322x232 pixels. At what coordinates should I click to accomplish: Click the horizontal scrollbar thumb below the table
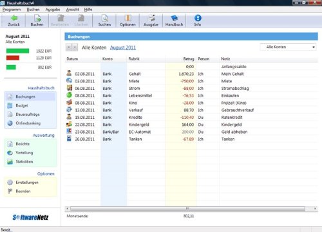[x=187, y=208]
